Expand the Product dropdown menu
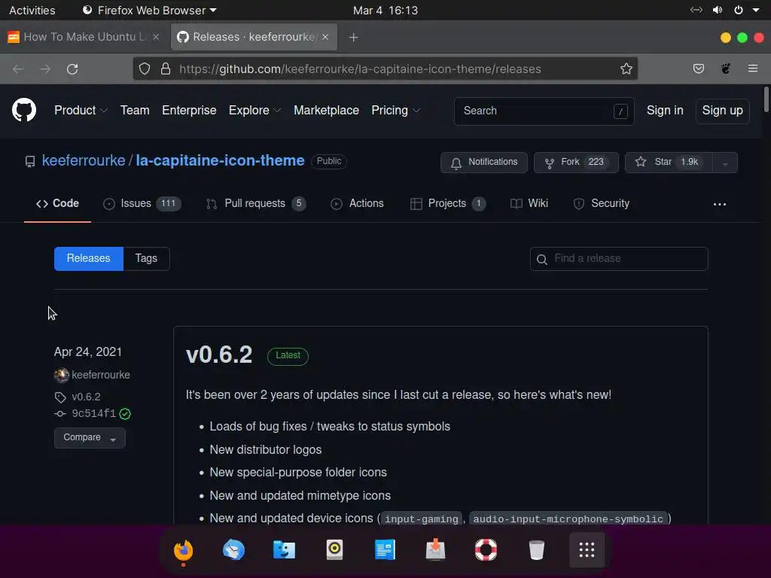This screenshot has width=771, height=578. (81, 111)
